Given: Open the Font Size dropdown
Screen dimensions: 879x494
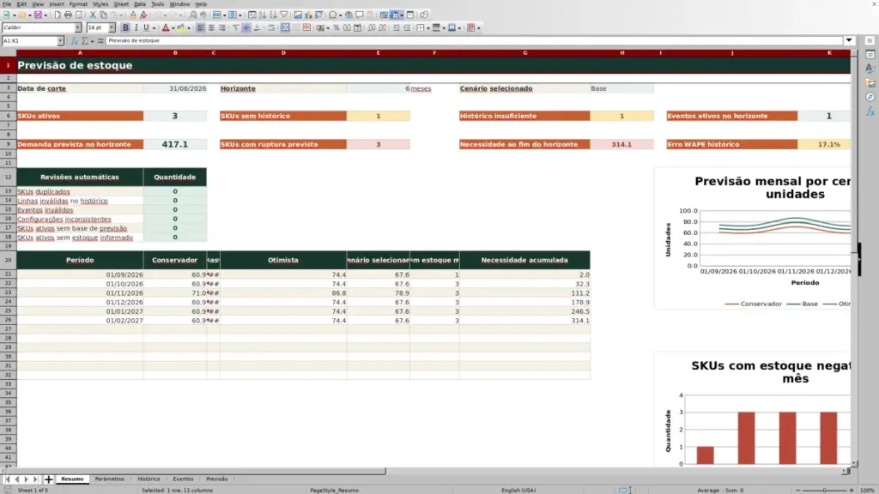Looking at the screenshot, I should [112, 28].
